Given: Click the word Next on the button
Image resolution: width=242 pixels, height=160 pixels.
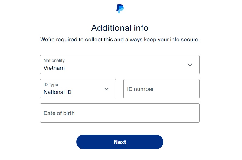Looking at the screenshot, I should pyautogui.click(x=120, y=142).
